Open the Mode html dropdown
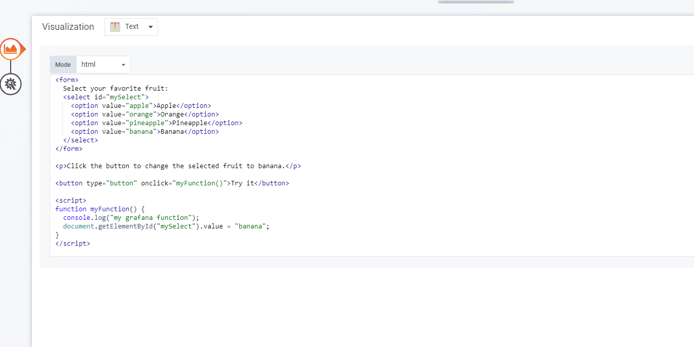 pyautogui.click(x=103, y=64)
